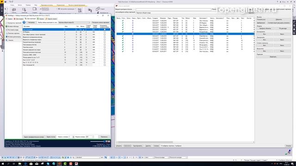
Task: Sort drawing list by 'Метка' column
Action: [x=187, y=18]
